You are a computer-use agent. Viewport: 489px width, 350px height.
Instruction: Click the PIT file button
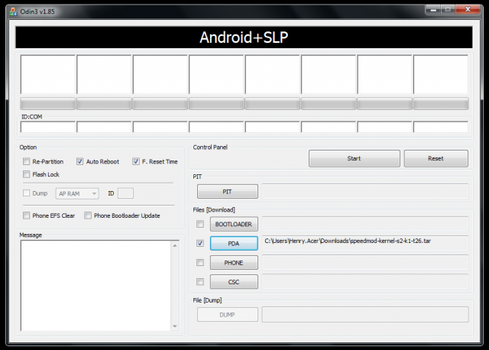coord(228,192)
